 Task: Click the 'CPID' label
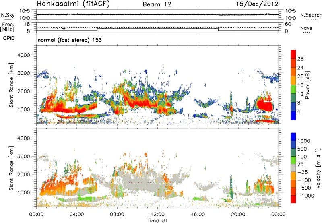(9, 38)
